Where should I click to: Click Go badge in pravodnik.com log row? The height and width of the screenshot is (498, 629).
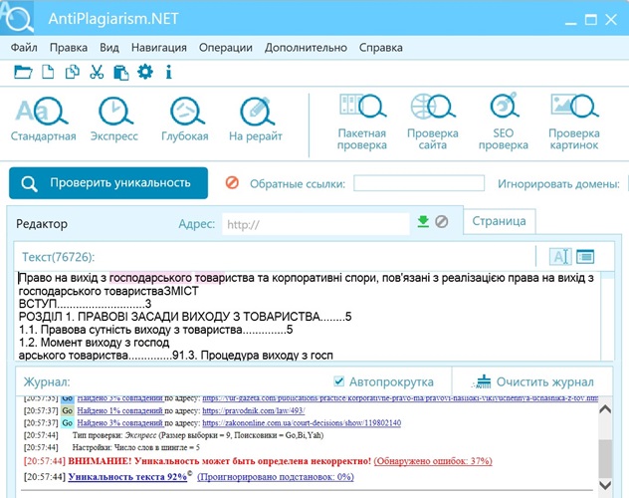click(67, 411)
